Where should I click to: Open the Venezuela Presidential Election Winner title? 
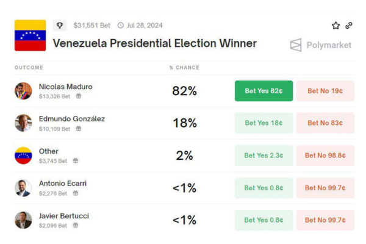coord(154,43)
